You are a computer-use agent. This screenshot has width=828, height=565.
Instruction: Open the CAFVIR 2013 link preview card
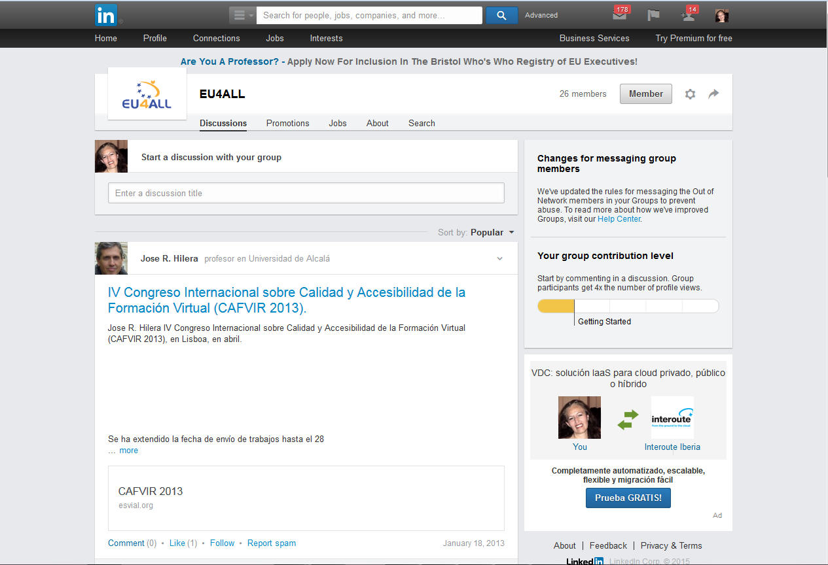[306, 498]
